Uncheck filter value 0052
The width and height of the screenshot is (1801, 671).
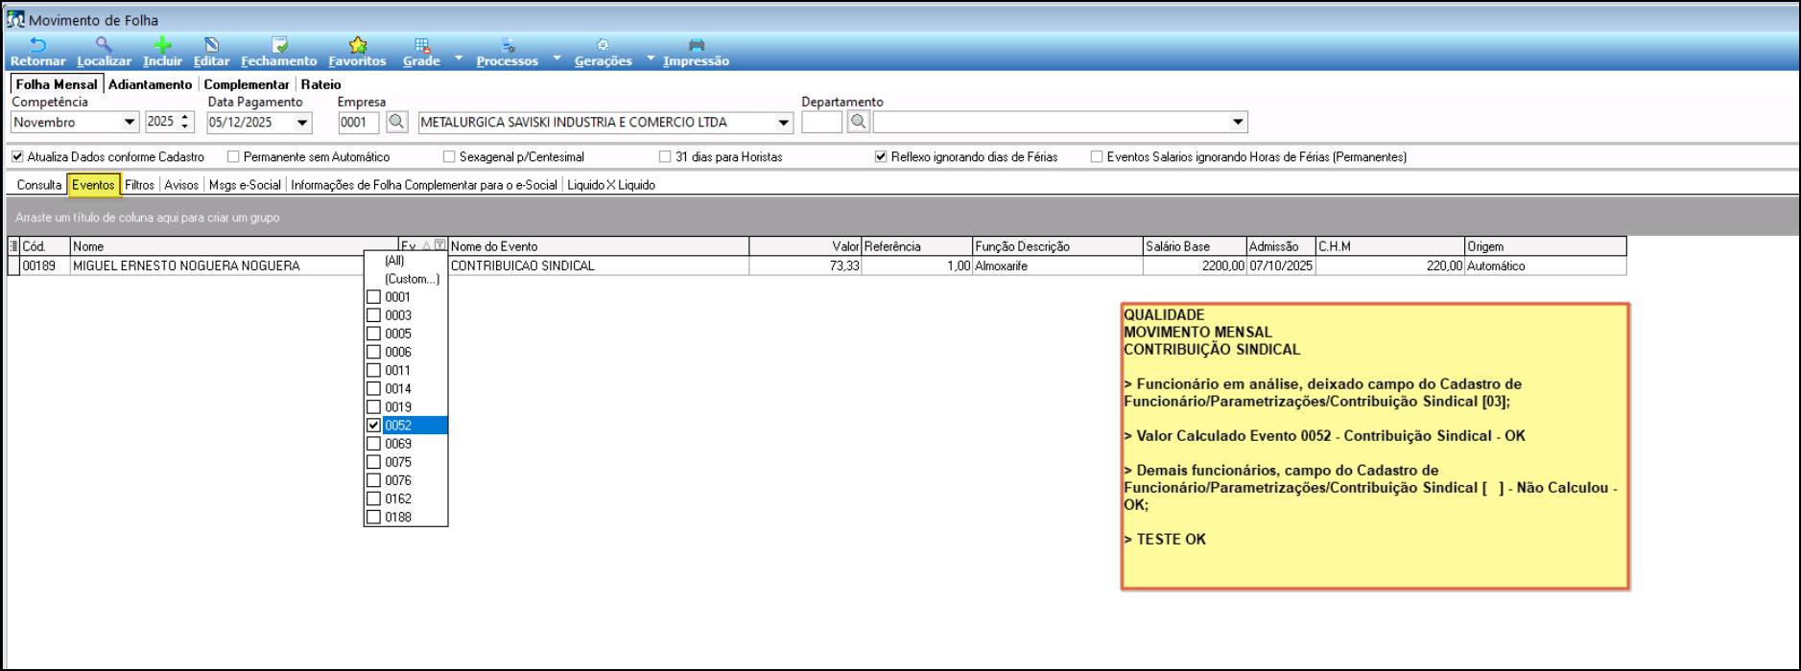click(x=374, y=426)
